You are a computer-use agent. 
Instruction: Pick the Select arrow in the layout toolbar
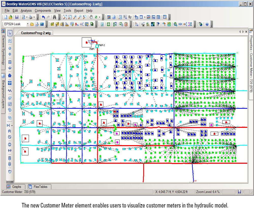(x=10, y=33)
